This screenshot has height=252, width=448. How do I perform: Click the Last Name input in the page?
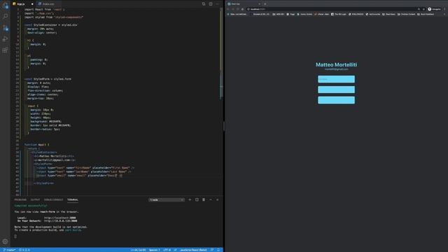(x=336, y=90)
